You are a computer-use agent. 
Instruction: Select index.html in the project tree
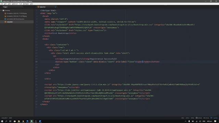pyautogui.click(x=17, y=22)
